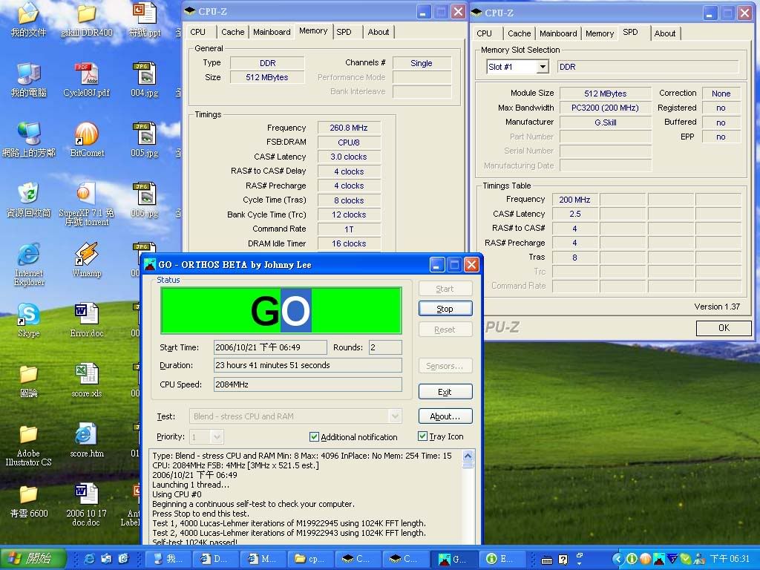The height and width of the screenshot is (570, 760).
Task: Open the Test type dropdown in Orthos
Action: tap(395, 416)
